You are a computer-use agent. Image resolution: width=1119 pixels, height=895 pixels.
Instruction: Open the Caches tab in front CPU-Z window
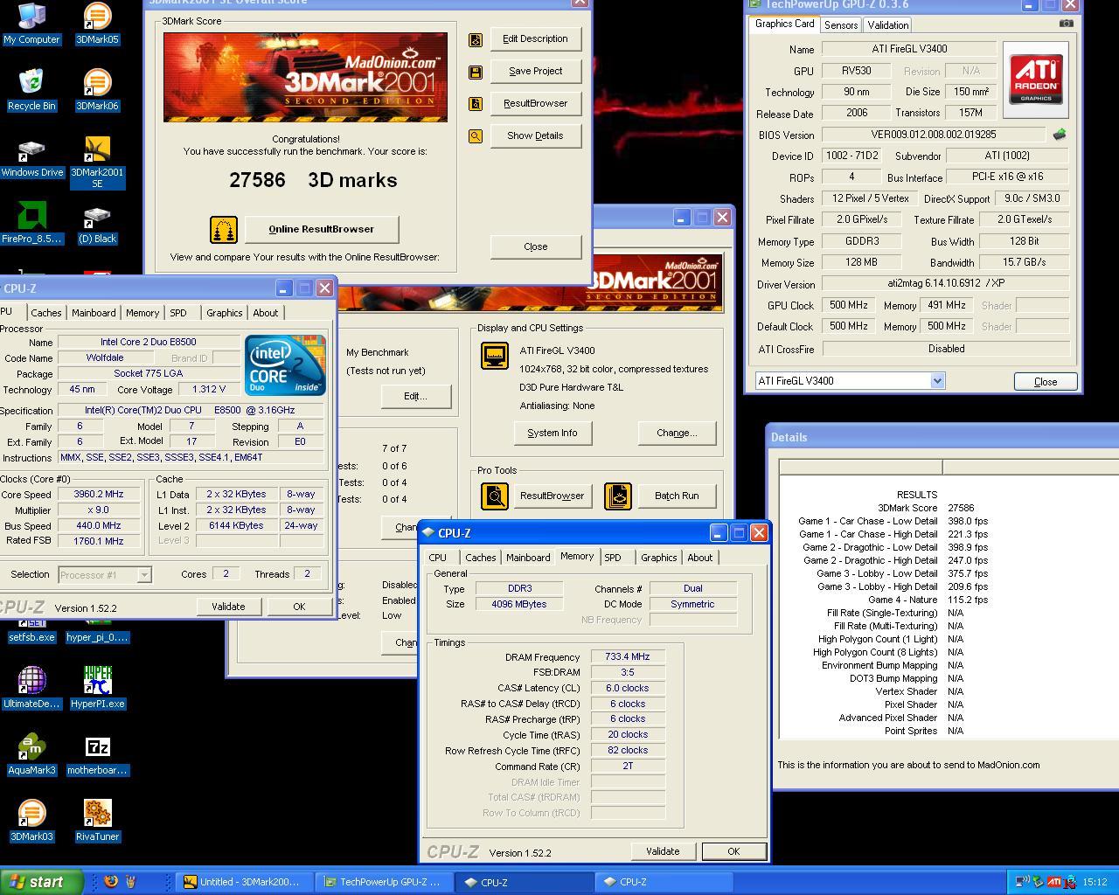point(480,558)
